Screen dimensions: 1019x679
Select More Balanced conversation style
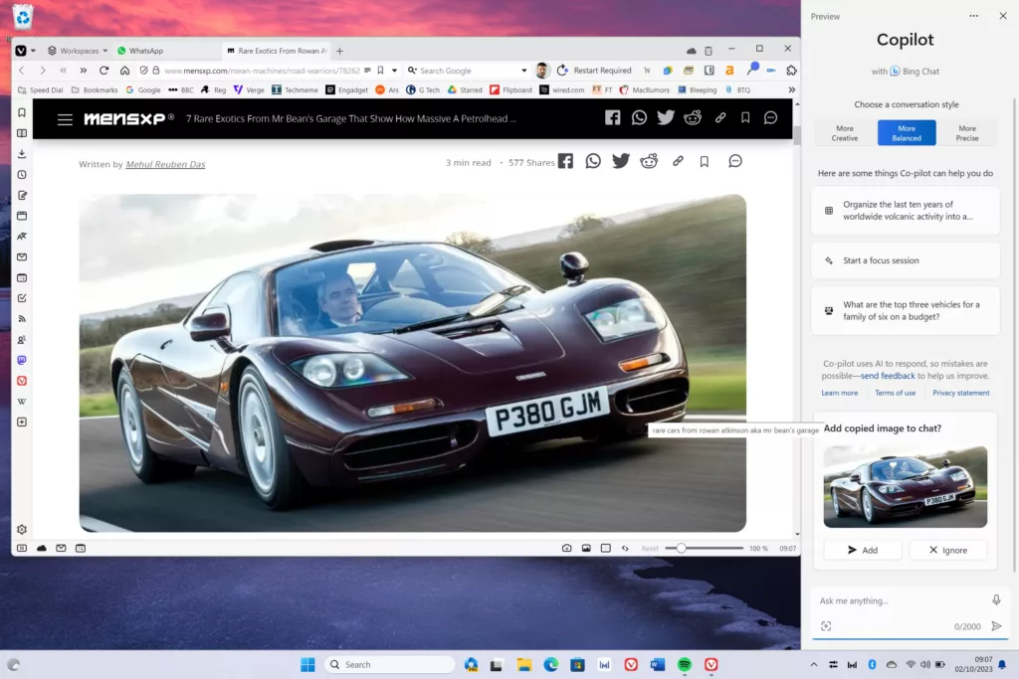(907, 133)
